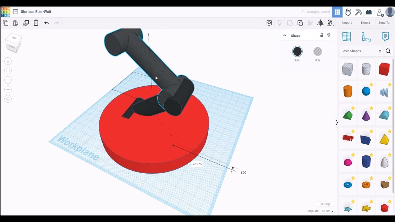
Task: Pick the light blue Scribble shape
Action: tap(384, 92)
